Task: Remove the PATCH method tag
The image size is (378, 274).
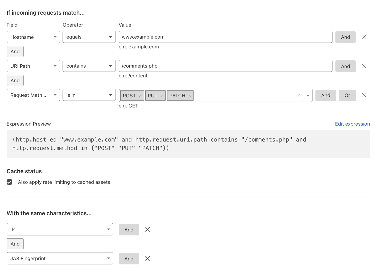Action: [190, 96]
